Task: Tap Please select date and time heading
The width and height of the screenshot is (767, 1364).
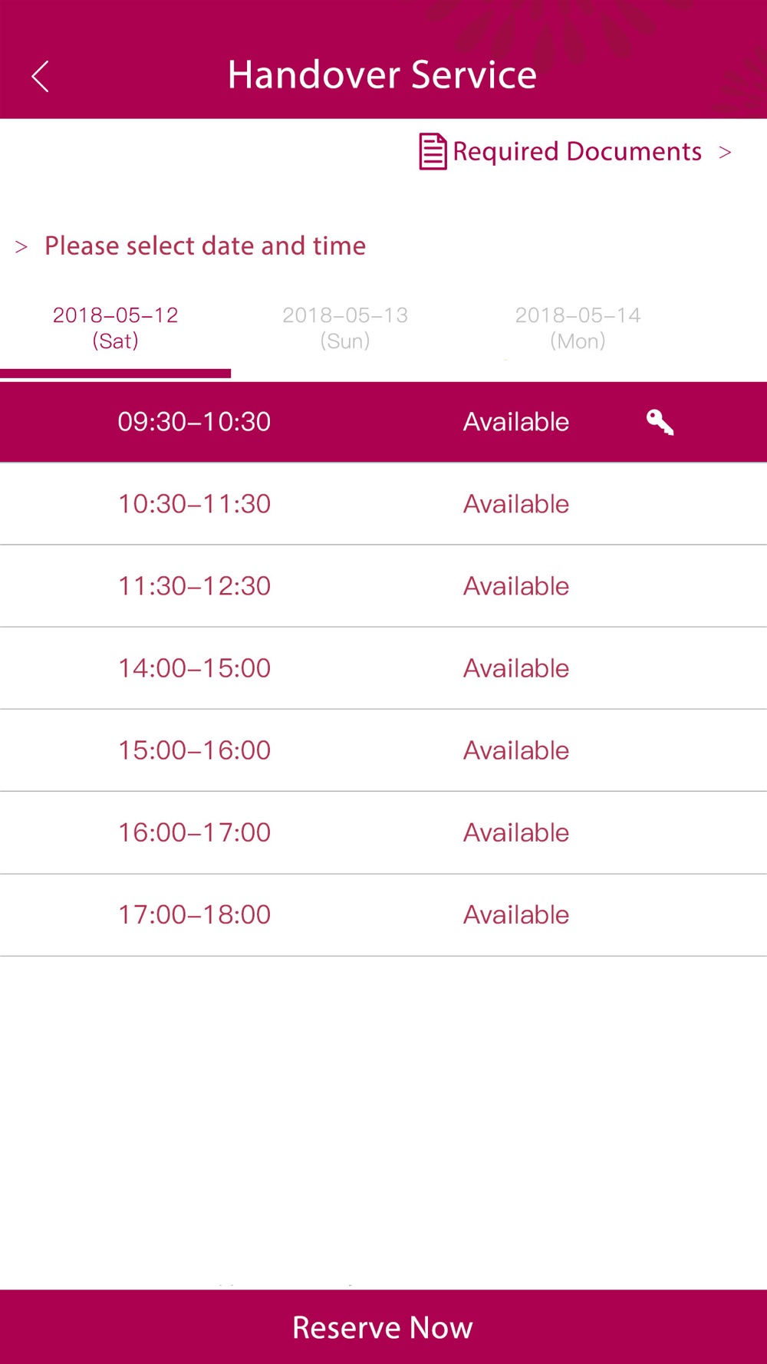Action: tap(205, 246)
